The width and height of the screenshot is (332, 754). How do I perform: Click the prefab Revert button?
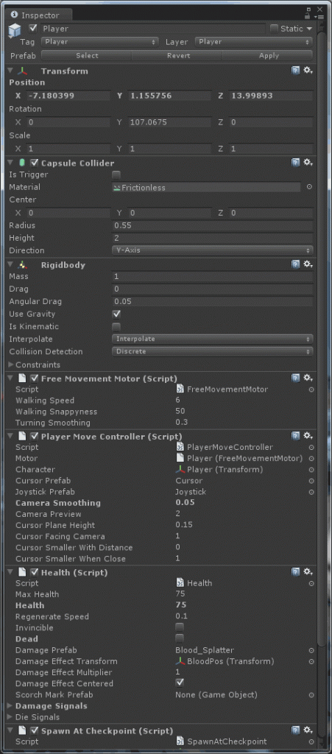pos(178,56)
